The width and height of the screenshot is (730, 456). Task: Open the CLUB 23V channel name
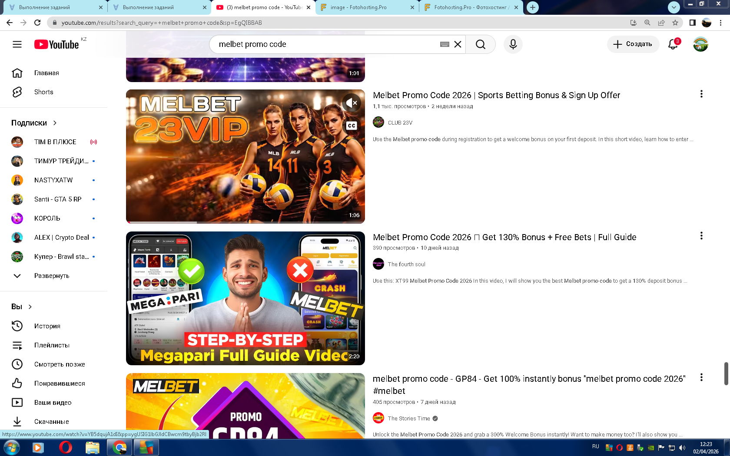pos(400,123)
